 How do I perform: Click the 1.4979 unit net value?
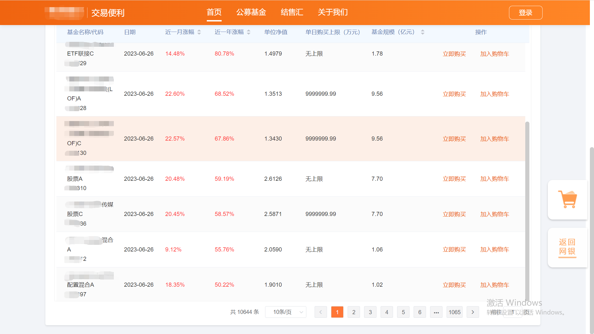tap(273, 54)
